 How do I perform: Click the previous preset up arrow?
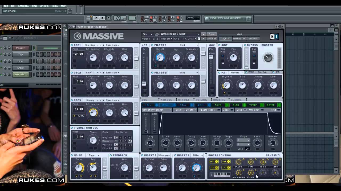pyautogui.click(x=204, y=34)
